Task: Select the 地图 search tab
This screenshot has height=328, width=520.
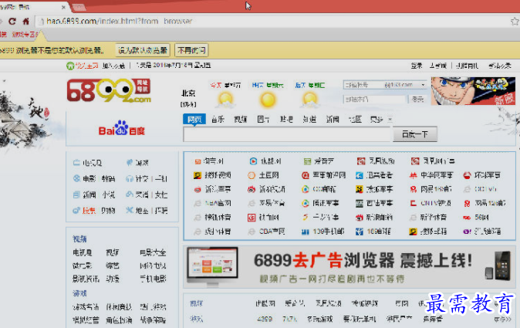Action: point(355,120)
